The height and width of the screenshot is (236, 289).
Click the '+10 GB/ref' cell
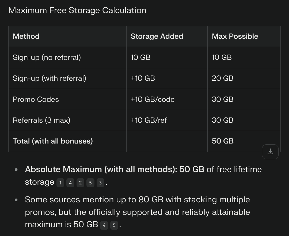[x=149, y=120]
